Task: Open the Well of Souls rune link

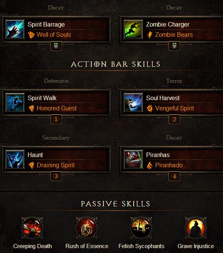Action: click(x=54, y=35)
